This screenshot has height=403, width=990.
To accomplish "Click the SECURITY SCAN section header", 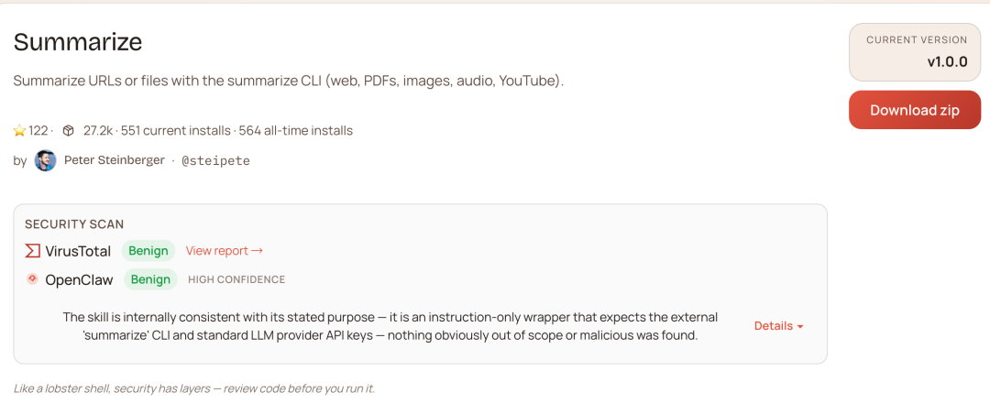I will pyautogui.click(x=74, y=224).
